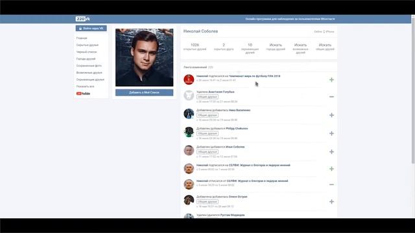Open the FIFA 2018 championship group link
Screen dimensions: 415x233
254,76
